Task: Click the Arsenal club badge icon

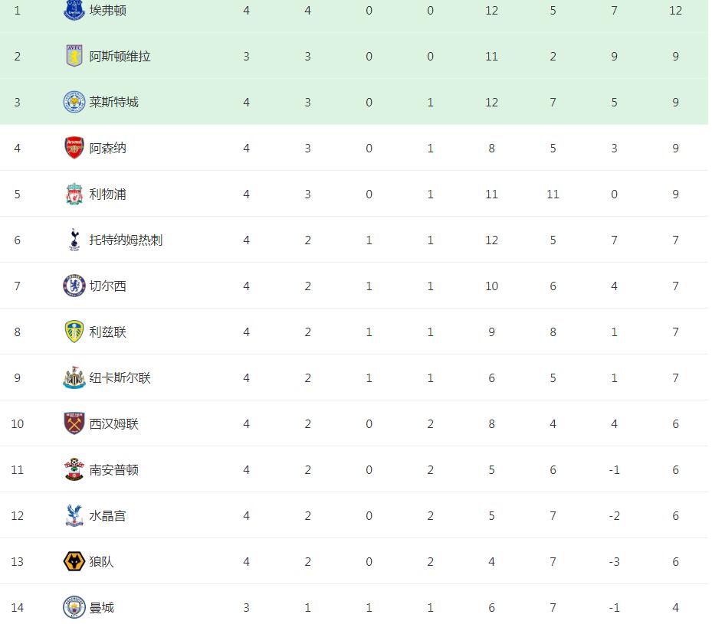Action: pos(74,148)
